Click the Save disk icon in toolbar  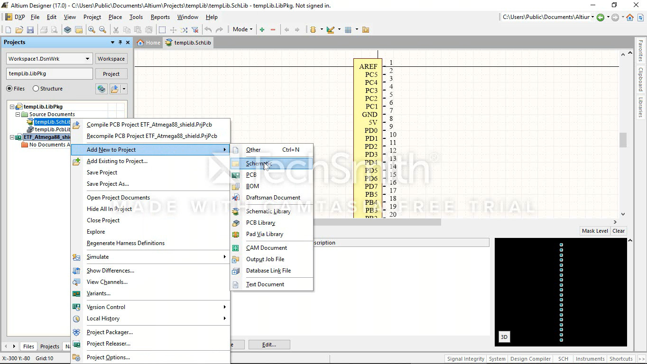tap(30, 29)
